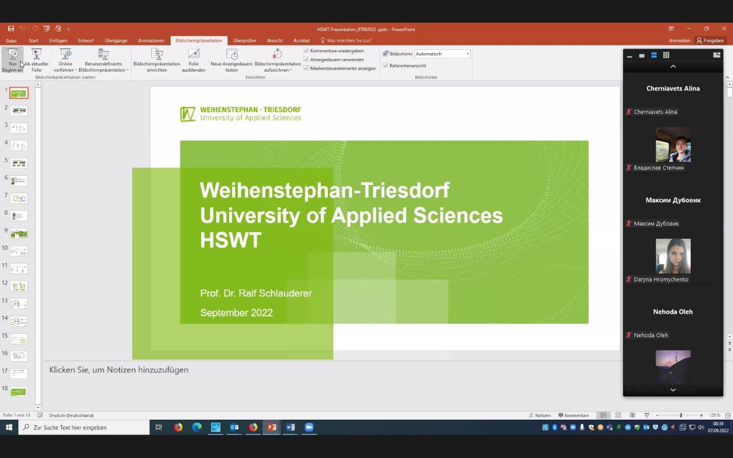Click the Anmelden link
Screen dimensions: 733x458
(679, 41)
